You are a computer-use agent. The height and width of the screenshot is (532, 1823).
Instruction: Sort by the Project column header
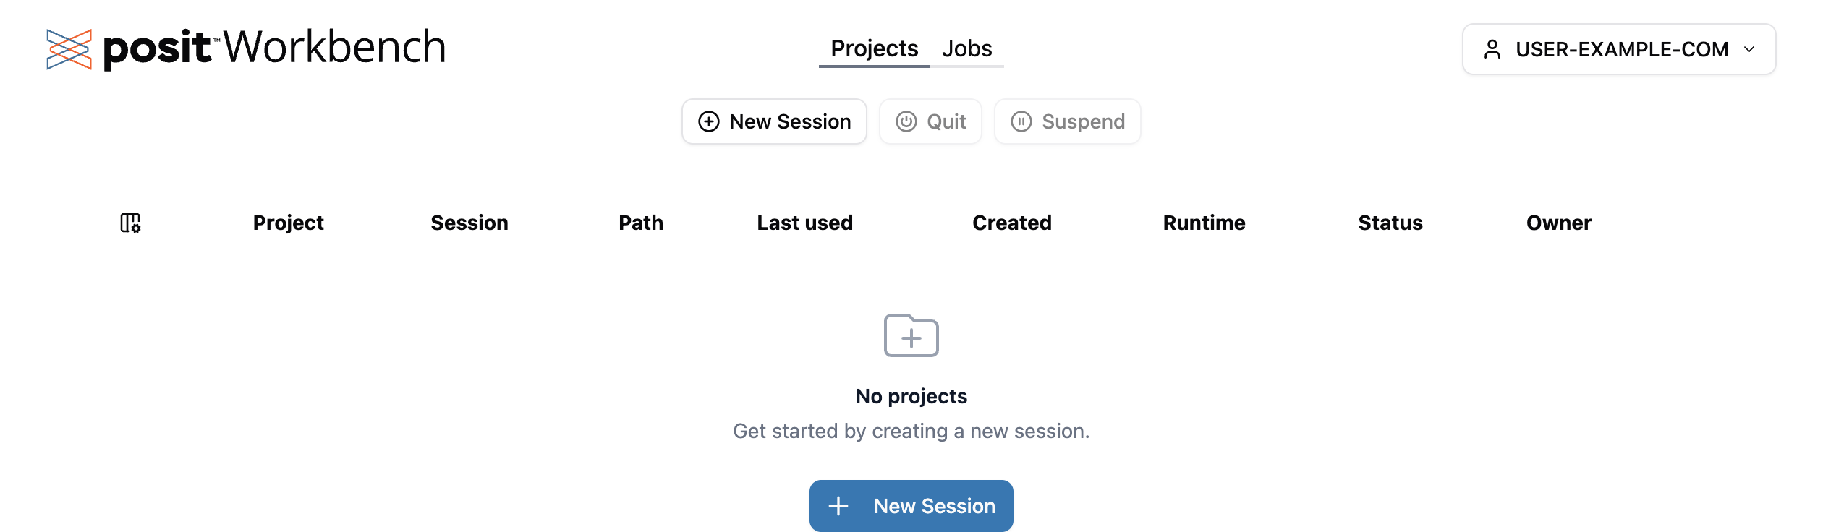(288, 223)
